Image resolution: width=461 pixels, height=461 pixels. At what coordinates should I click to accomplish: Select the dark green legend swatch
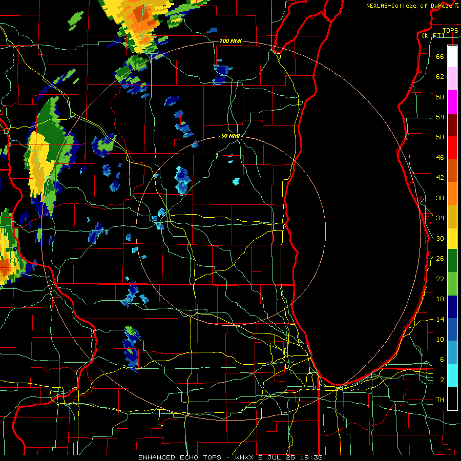pos(452,261)
